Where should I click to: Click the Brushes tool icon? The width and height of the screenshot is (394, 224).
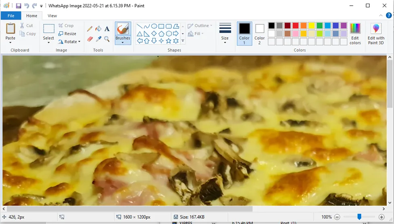click(x=123, y=29)
